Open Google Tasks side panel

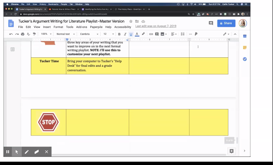(245, 59)
